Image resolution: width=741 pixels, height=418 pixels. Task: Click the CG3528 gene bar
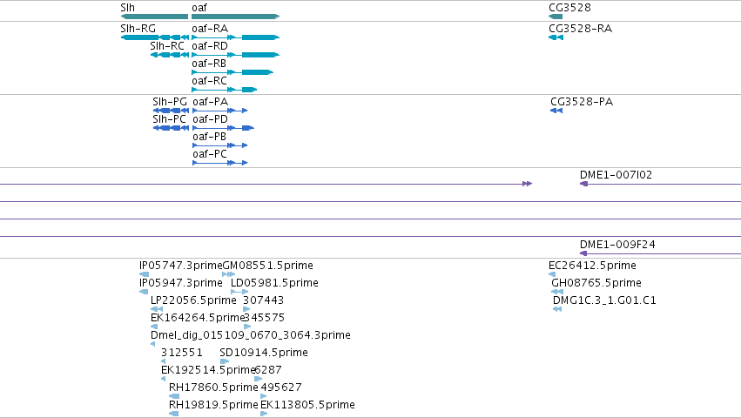pos(556,17)
